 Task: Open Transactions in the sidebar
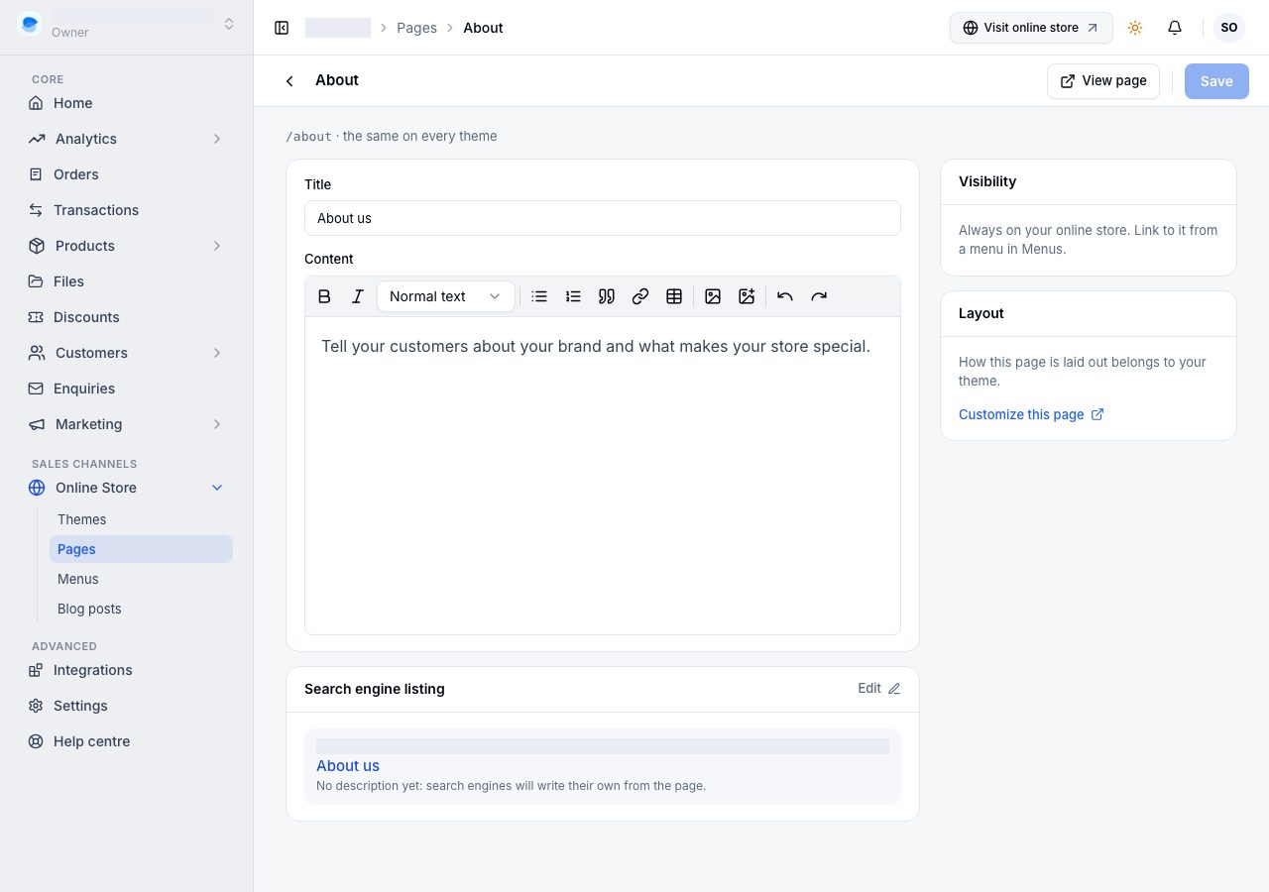(x=127, y=210)
